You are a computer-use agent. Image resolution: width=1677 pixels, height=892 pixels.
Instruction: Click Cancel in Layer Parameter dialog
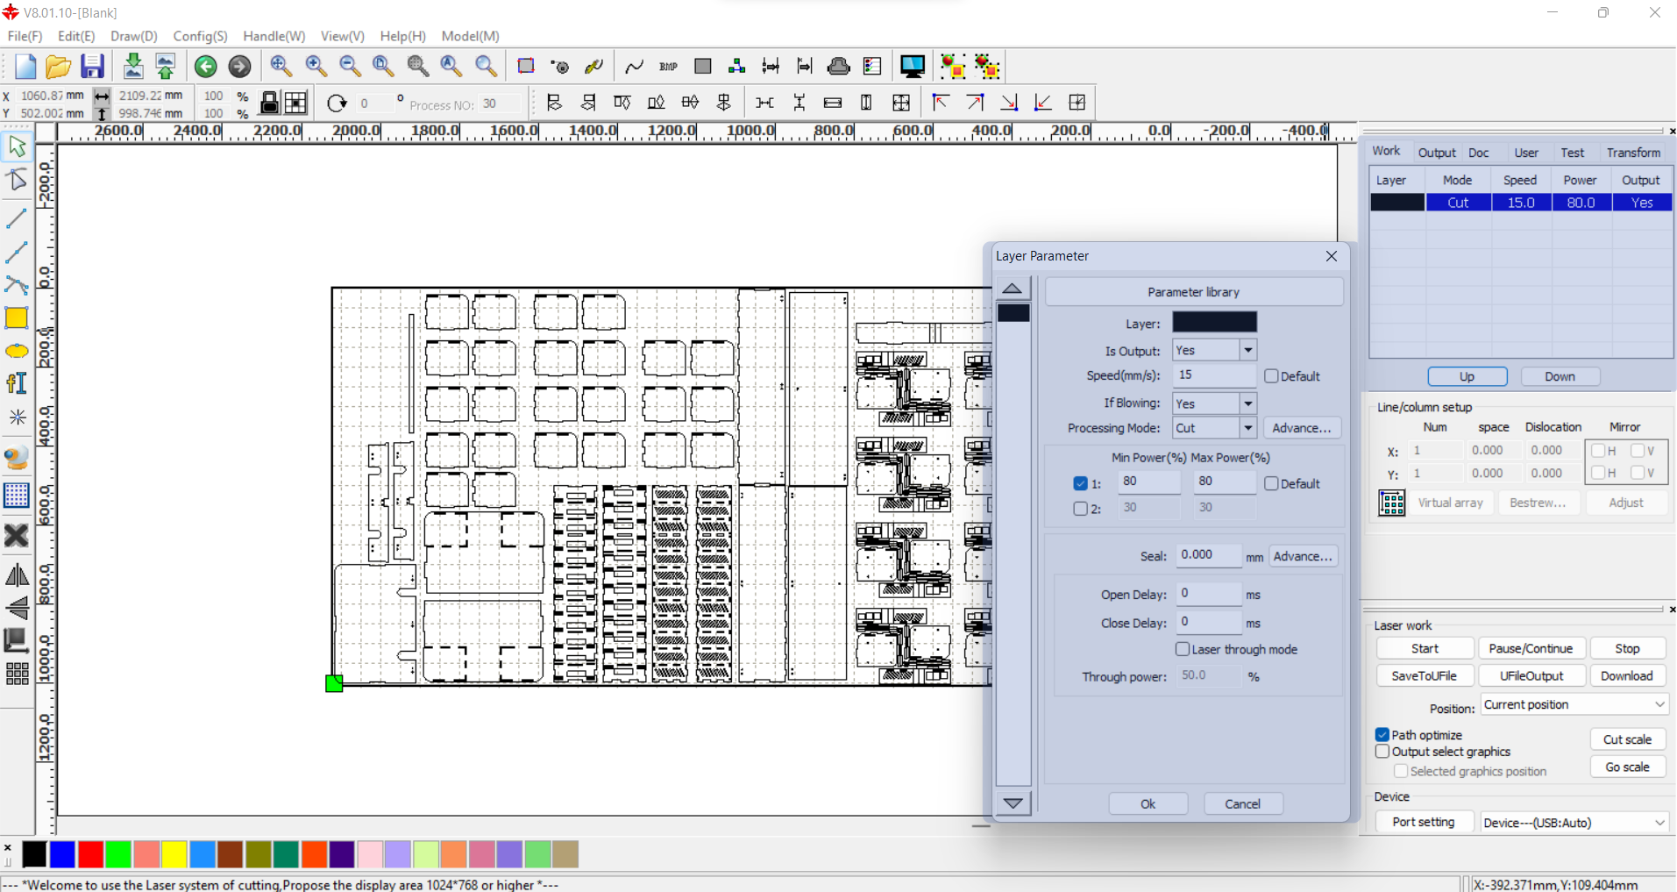(1242, 804)
